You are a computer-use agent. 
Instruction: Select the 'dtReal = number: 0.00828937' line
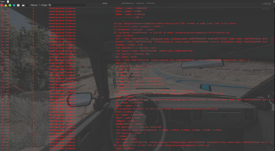pyautogui.click(x=131, y=8)
